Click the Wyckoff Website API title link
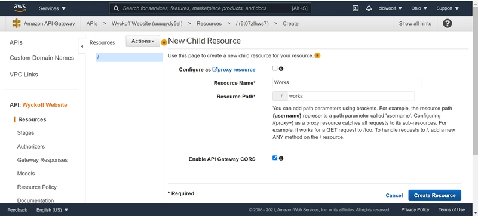The height and width of the screenshot is (216, 478). [45, 105]
